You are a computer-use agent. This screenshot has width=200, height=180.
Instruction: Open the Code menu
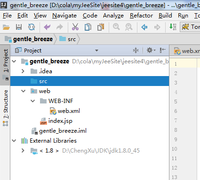[x=90, y=16]
